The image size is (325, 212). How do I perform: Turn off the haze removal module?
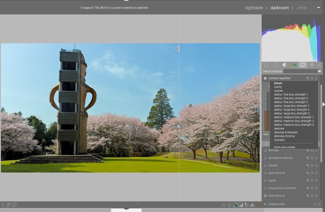point(265,195)
